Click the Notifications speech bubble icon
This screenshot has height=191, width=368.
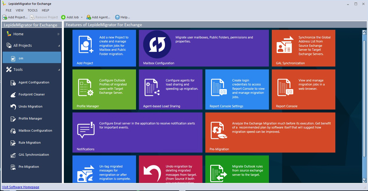pos(86,130)
